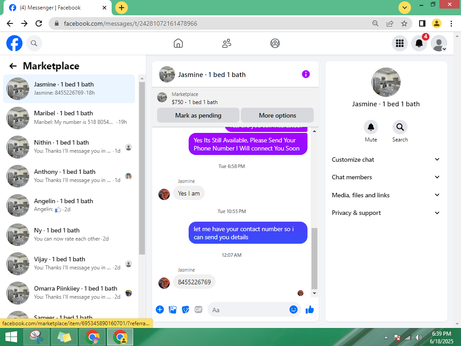Screen dimensions: 461x346
Task: Expand Chat members section
Action: pyautogui.click(x=386, y=177)
